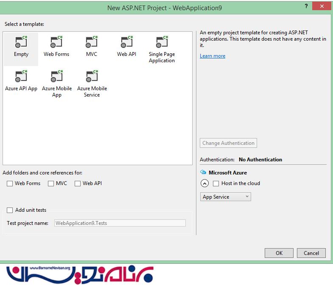
Task: Pick the MVC template icon
Action: pyautogui.click(x=92, y=42)
